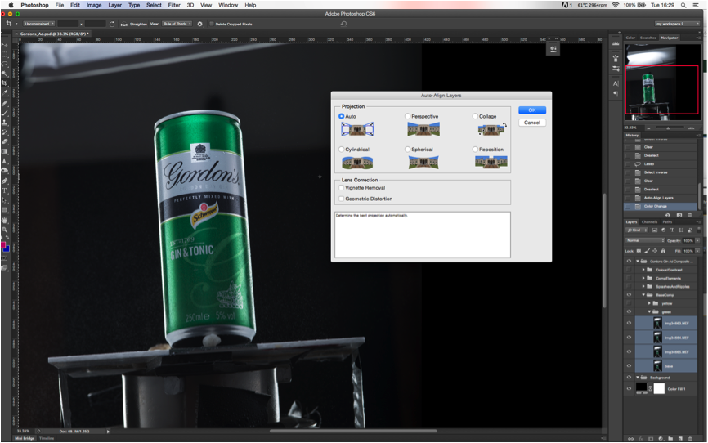Viewport: 708px width, 443px height.
Task: Click the Opacity value field
Action: [688, 240]
